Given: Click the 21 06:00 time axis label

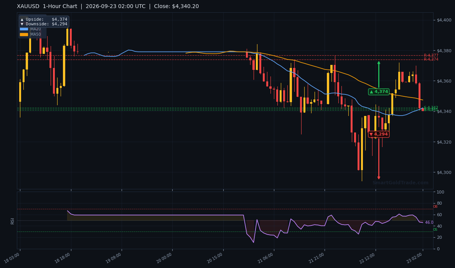Looking at the screenshot, I should click(x=266, y=258).
